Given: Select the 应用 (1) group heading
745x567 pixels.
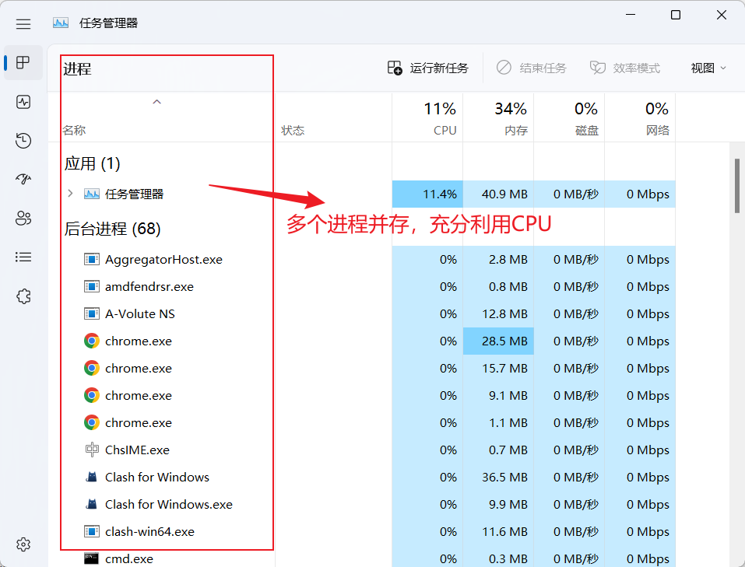Looking at the screenshot, I should click(x=92, y=163).
